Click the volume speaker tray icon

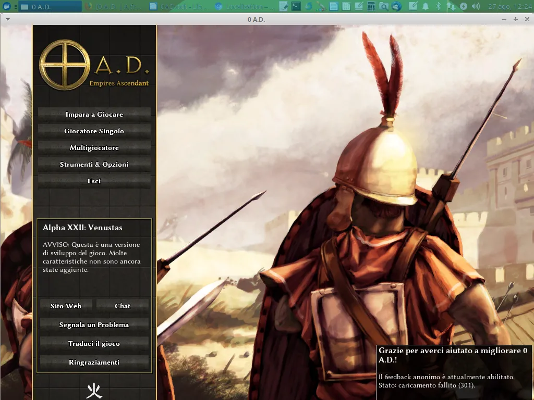[x=476, y=6]
